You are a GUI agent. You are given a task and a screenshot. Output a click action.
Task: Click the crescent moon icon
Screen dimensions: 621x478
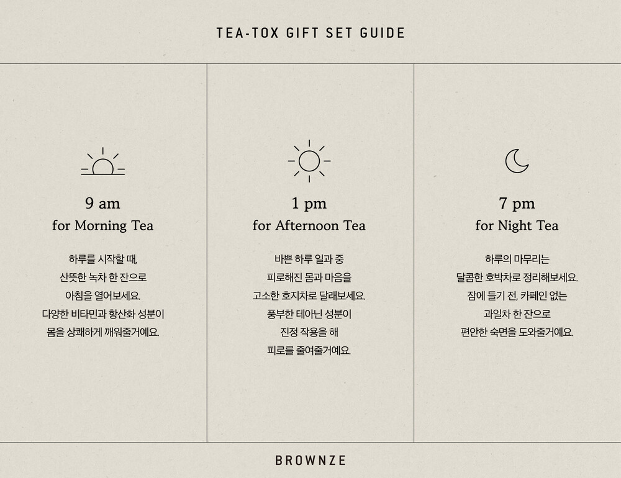click(517, 161)
